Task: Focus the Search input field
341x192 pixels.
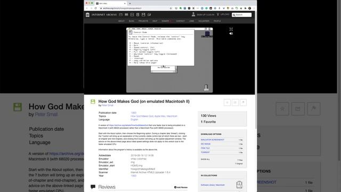Action: pyautogui.click(x=241, y=15)
